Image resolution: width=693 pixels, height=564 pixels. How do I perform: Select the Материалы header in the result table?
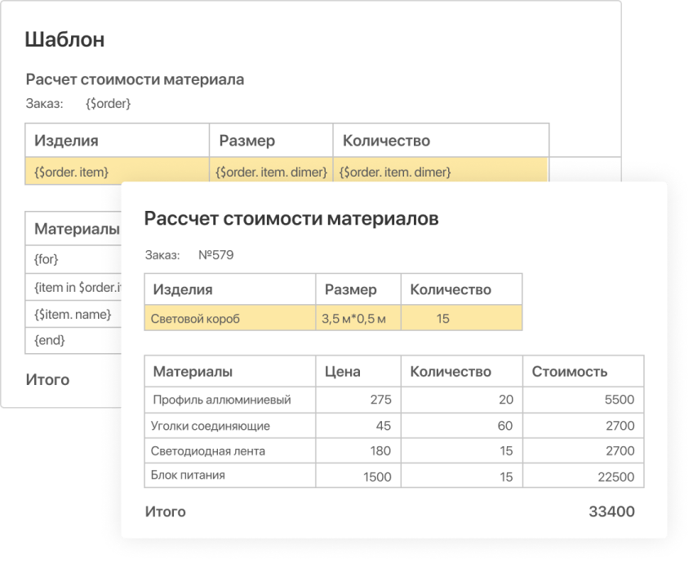193,372
